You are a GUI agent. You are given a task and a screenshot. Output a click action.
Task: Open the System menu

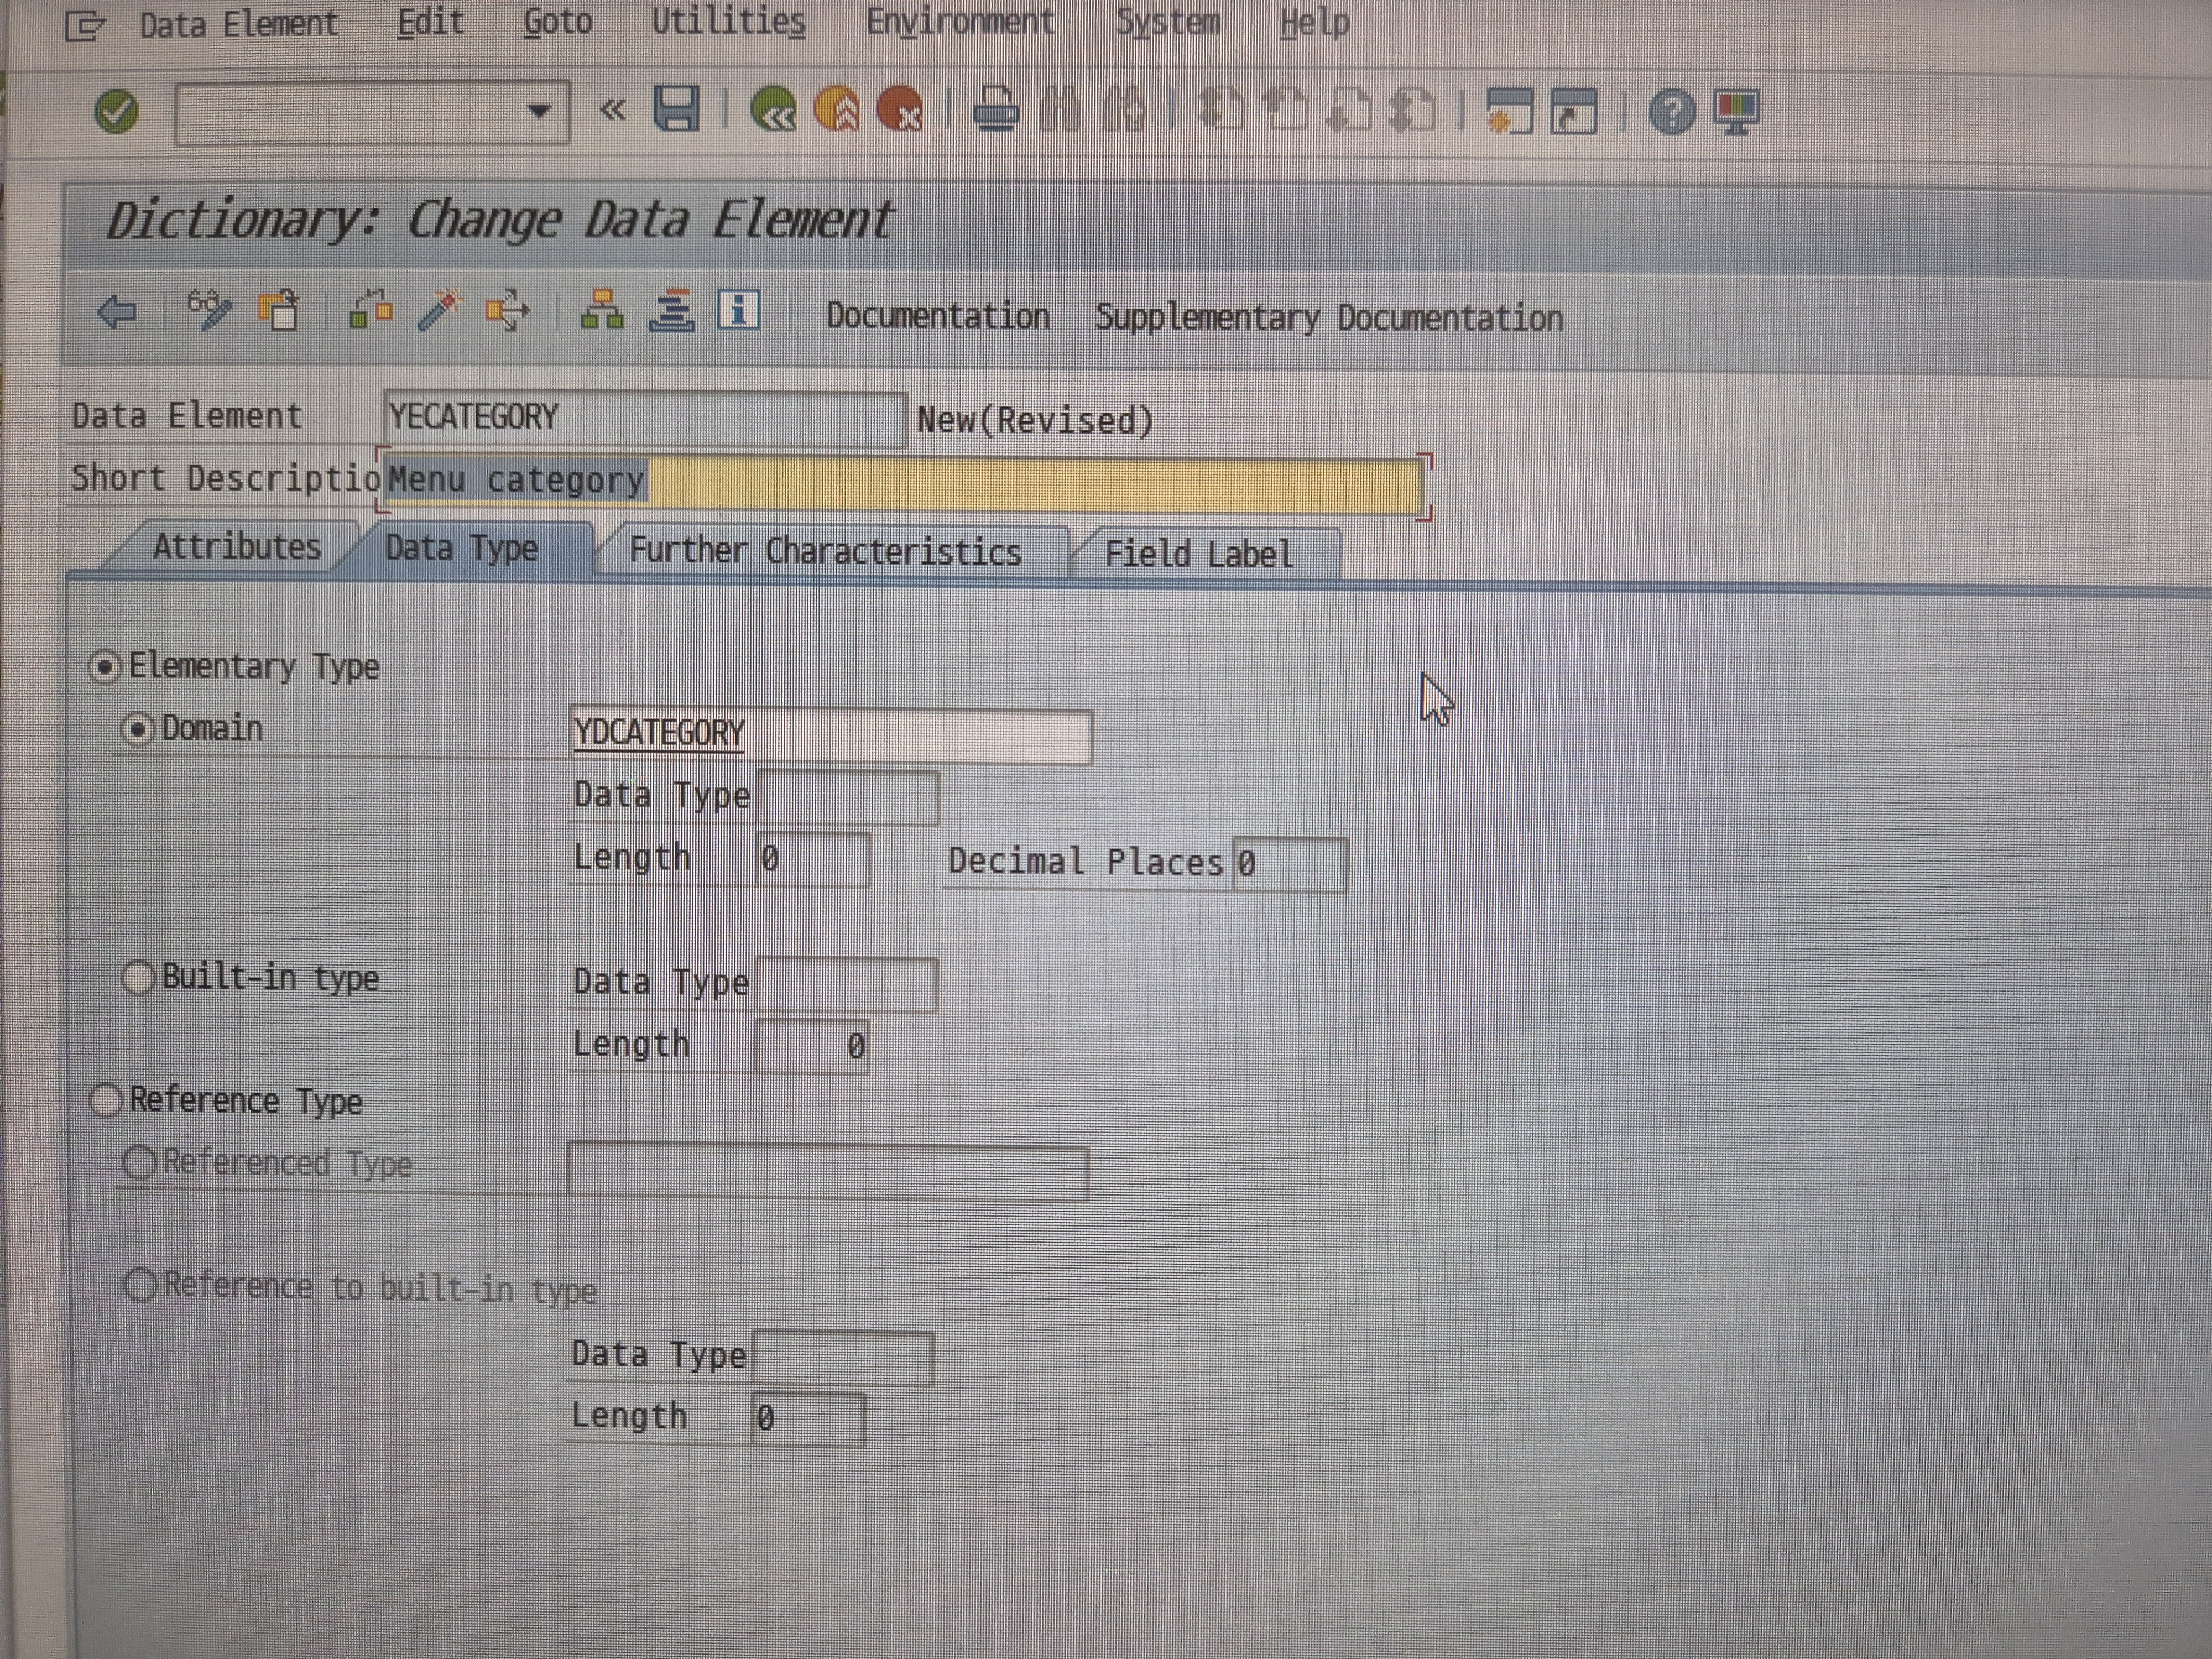(x=1168, y=21)
